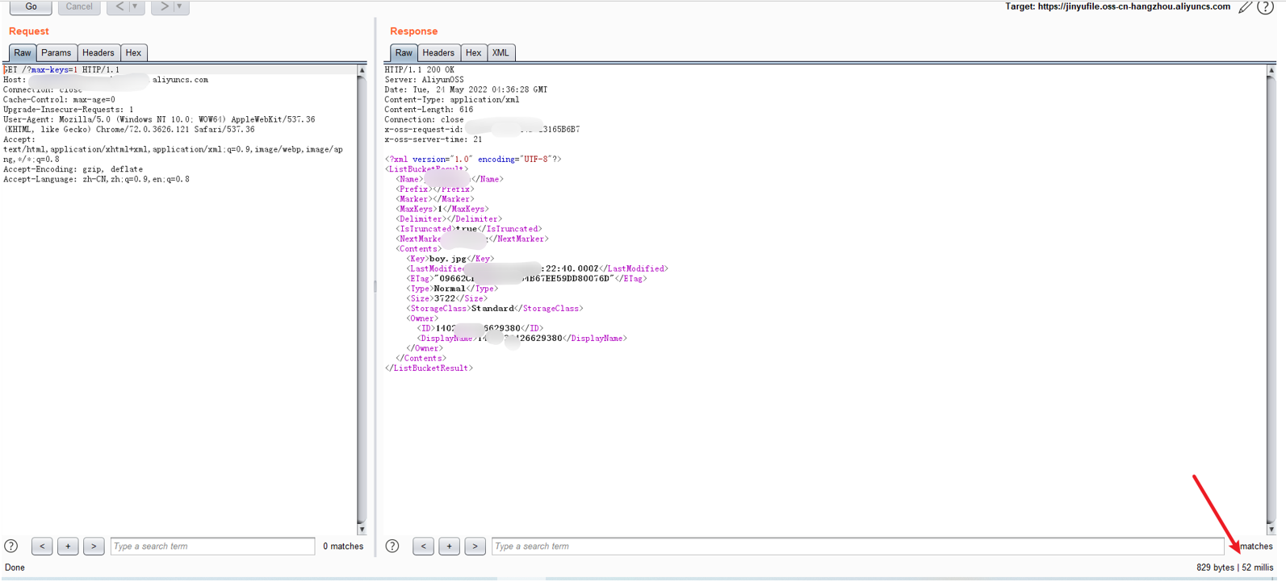Click the Accept-Language header line
This screenshot has width=1286, height=582.
[96, 179]
